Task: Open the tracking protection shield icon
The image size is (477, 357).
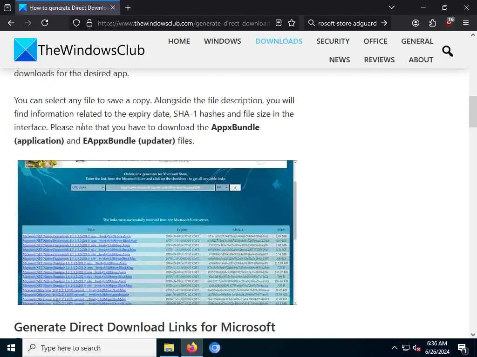Action: point(76,23)
